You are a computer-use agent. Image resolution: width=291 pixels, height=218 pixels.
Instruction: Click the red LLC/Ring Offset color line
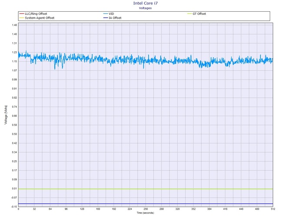coord(22,14)
